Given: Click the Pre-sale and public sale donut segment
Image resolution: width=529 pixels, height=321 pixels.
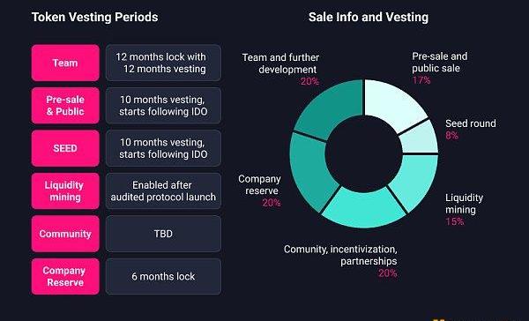Looking at the screenshot, I should point(391,103).
